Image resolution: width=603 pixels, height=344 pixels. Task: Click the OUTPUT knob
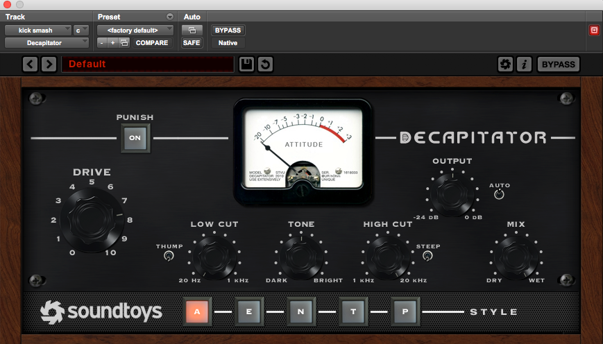click(x=452, y=193)
